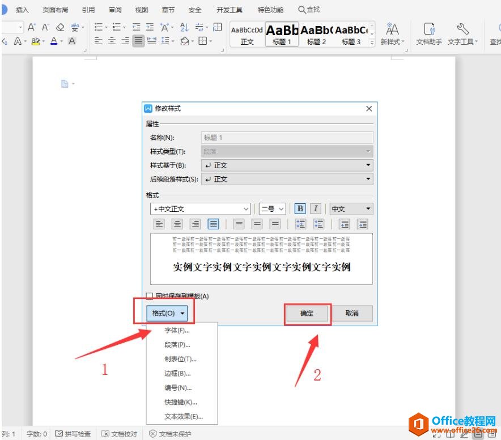Viewport: 501px width, 440px height.
Task: Open the font color dropdown arrow
Action: coord(61,41)
